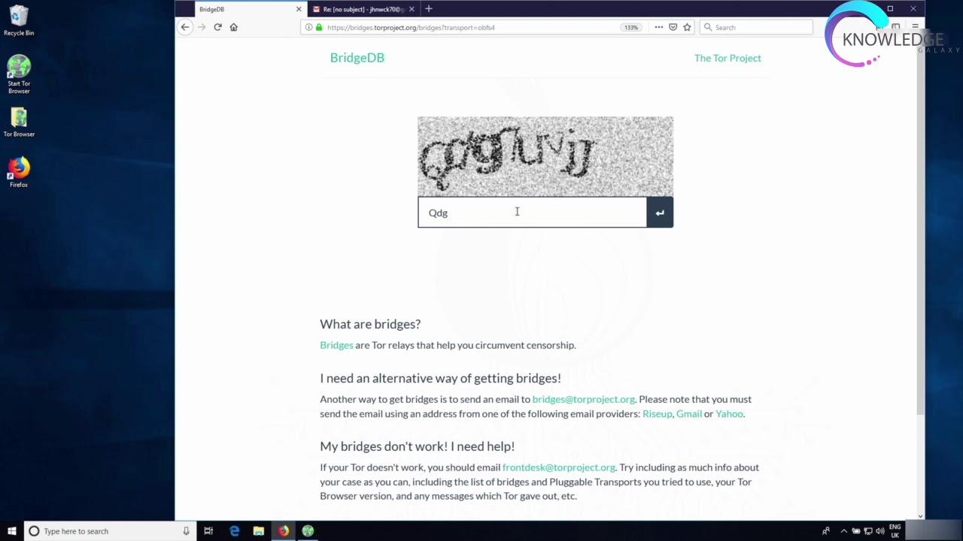Open the browser home page icon
Screen dimensions: 963x541
click(x=234, y=27)
